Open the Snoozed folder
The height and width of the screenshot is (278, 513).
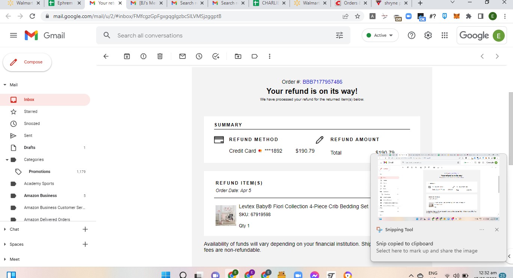[45, 124]
